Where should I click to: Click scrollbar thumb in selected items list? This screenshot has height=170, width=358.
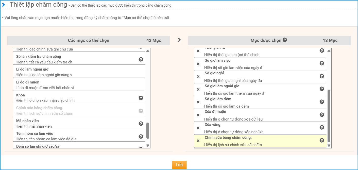pos(329,115)
